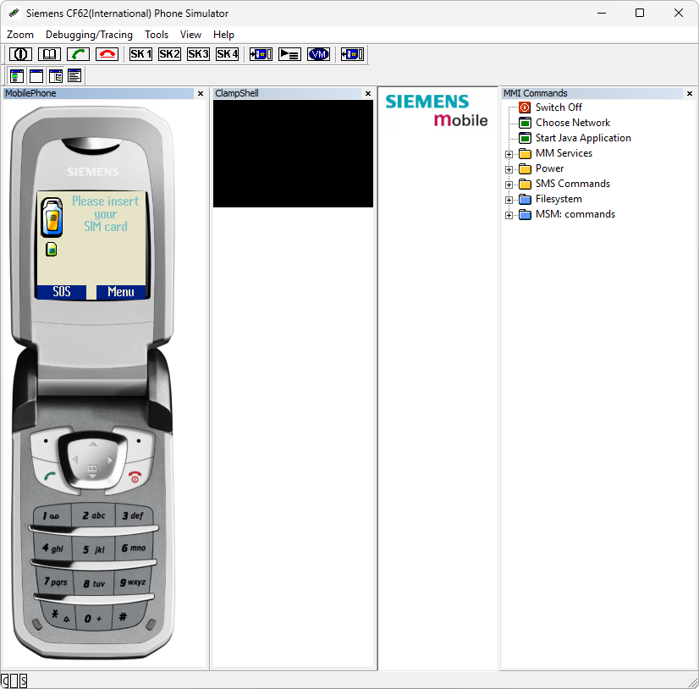The width and height of the screenshot is (699, 689).
Task: Select the Filesystem tree label
Action: click(559, 199)
